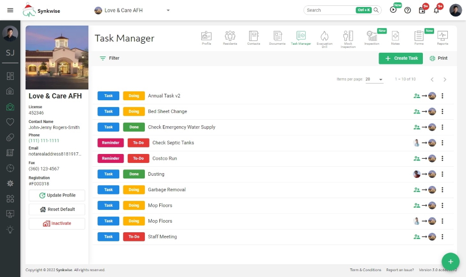Image resolution: width=466 pixels, height=277 pixels.
Task: Open the hamburger menu icon
Action: click(10, 10)
